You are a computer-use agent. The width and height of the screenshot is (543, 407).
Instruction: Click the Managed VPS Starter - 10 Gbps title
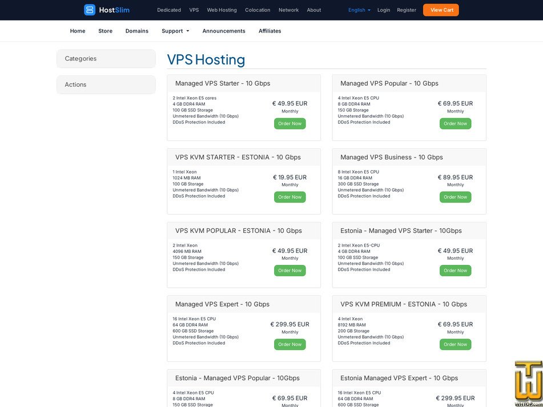223,83
